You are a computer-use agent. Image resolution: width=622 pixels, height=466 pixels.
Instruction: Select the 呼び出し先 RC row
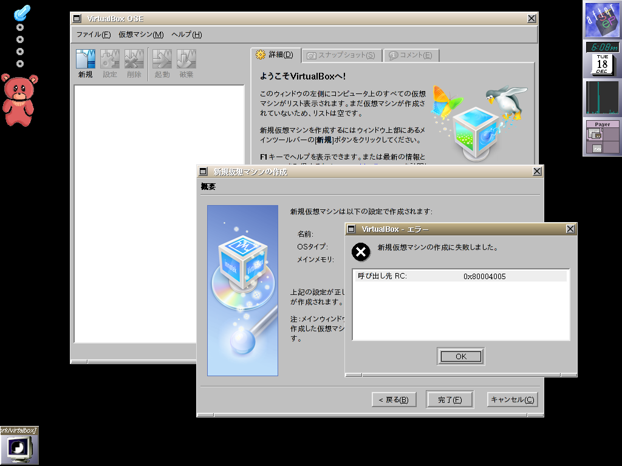(x=460, y=276)
